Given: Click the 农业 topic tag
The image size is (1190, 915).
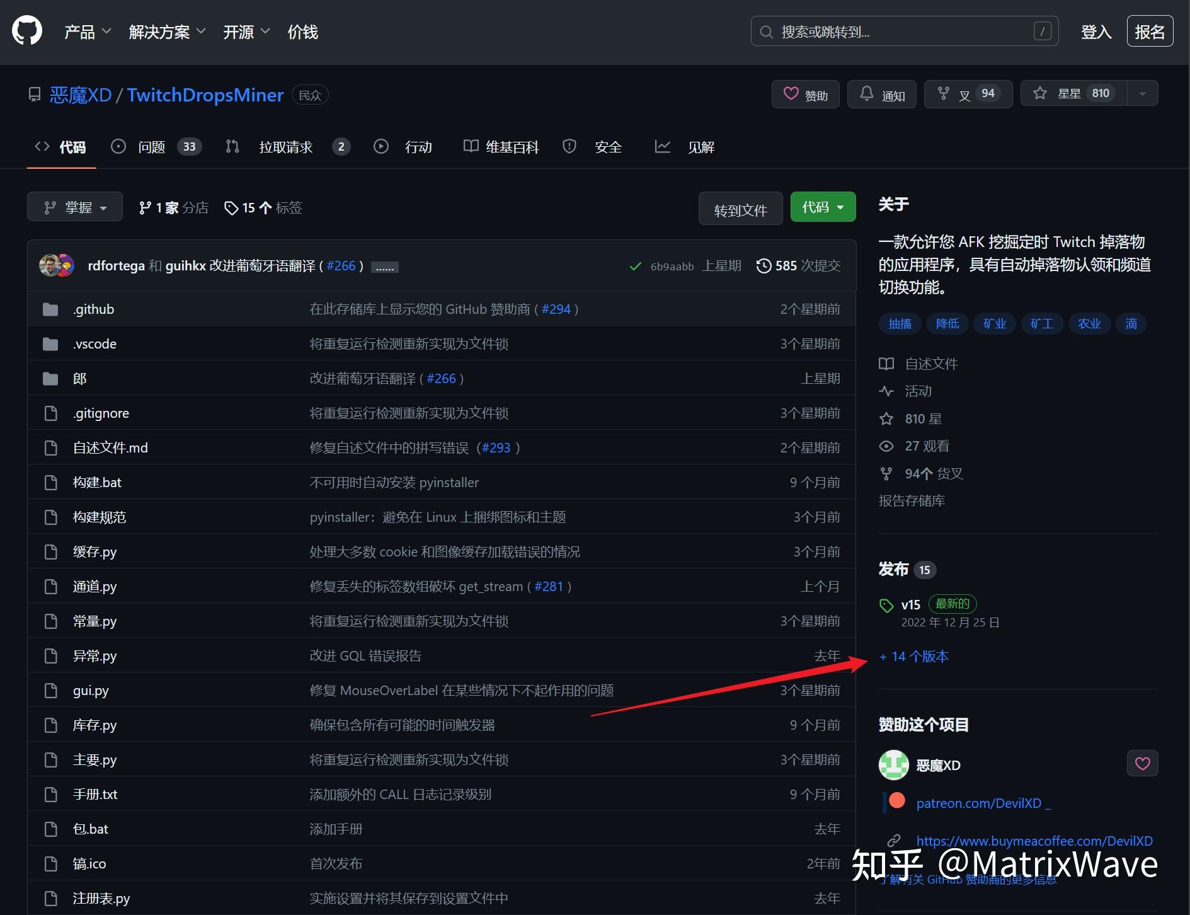Looking at the screenshot, I should (1089, 324).
